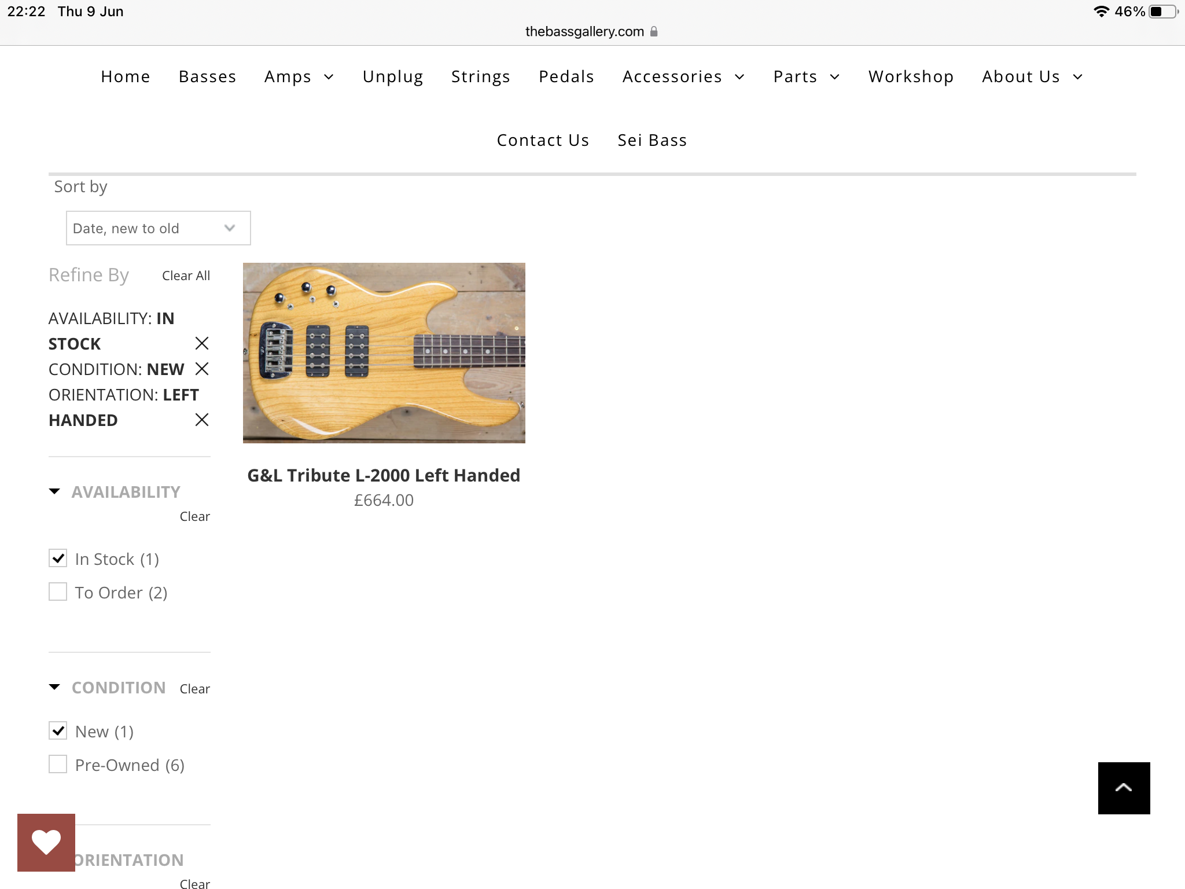Open the Unplug menu item
The height and width of the screenshot is (889, 1185).
pos(393,77)
